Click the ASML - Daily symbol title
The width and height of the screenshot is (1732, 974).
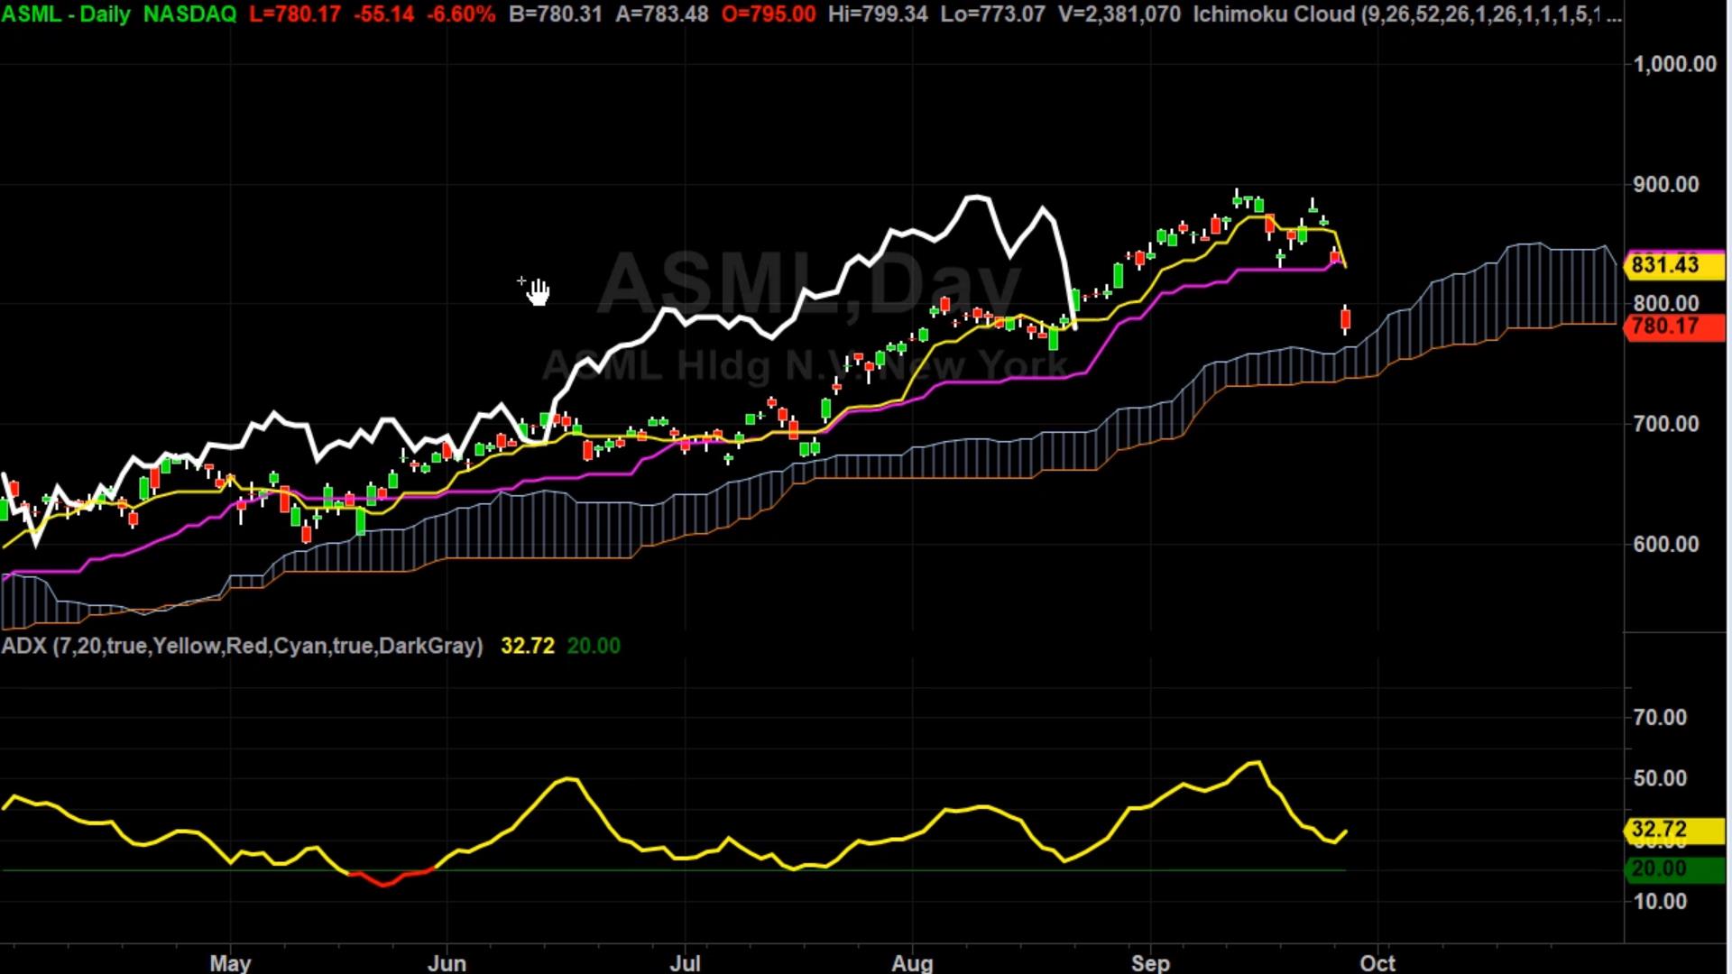pyautogui.click(x=66, y=14)
